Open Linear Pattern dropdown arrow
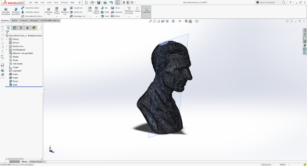Viewport: 307px width, 166px height. click(97, 17)
